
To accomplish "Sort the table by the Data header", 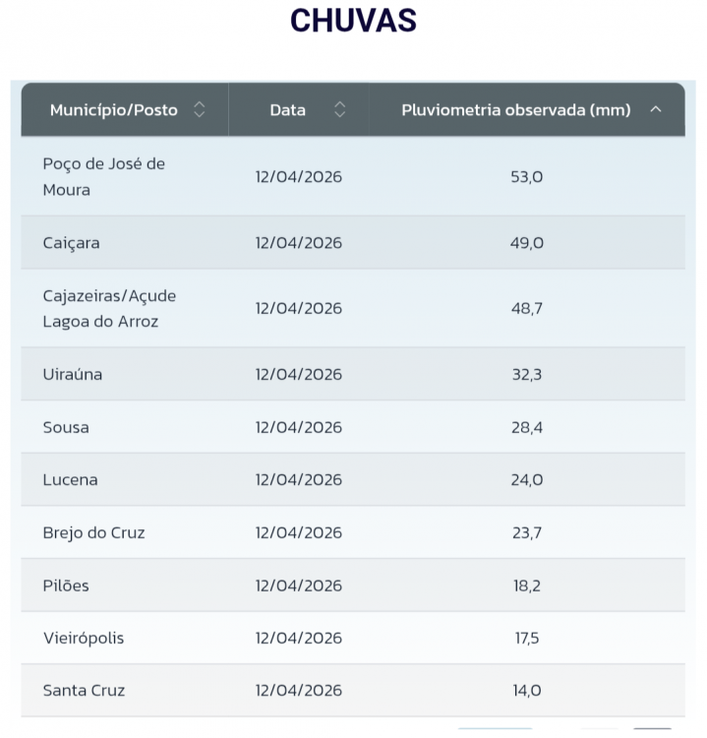I will click(x=287, y=110).
